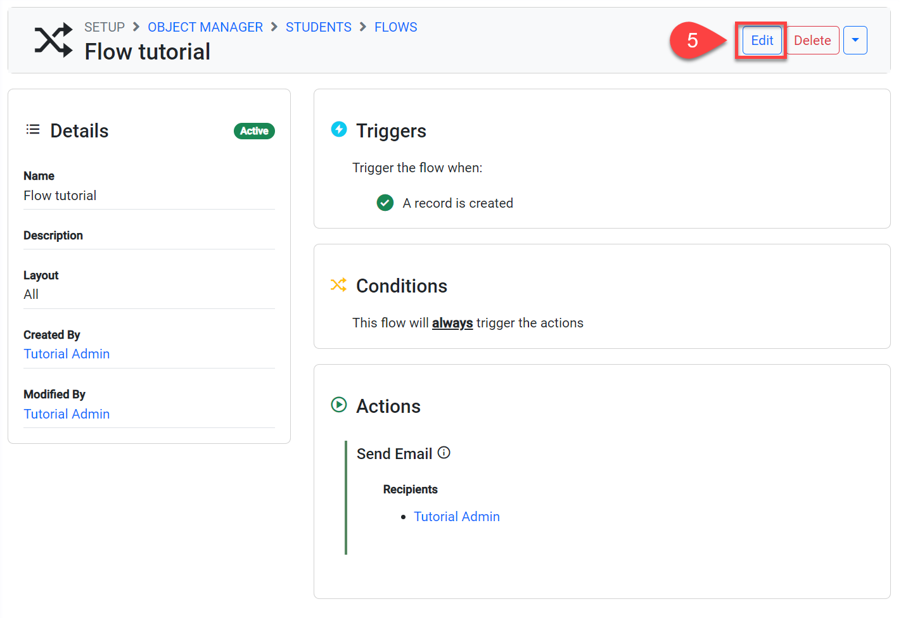
Task: Click the Flow tutorial page heading
Action: [x=148, y=52]
